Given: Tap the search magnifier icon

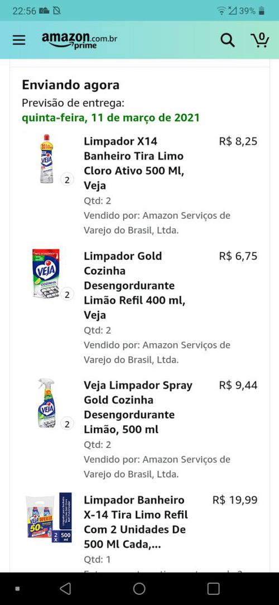Looking at the screenshot, I should (x=227, y=40).
